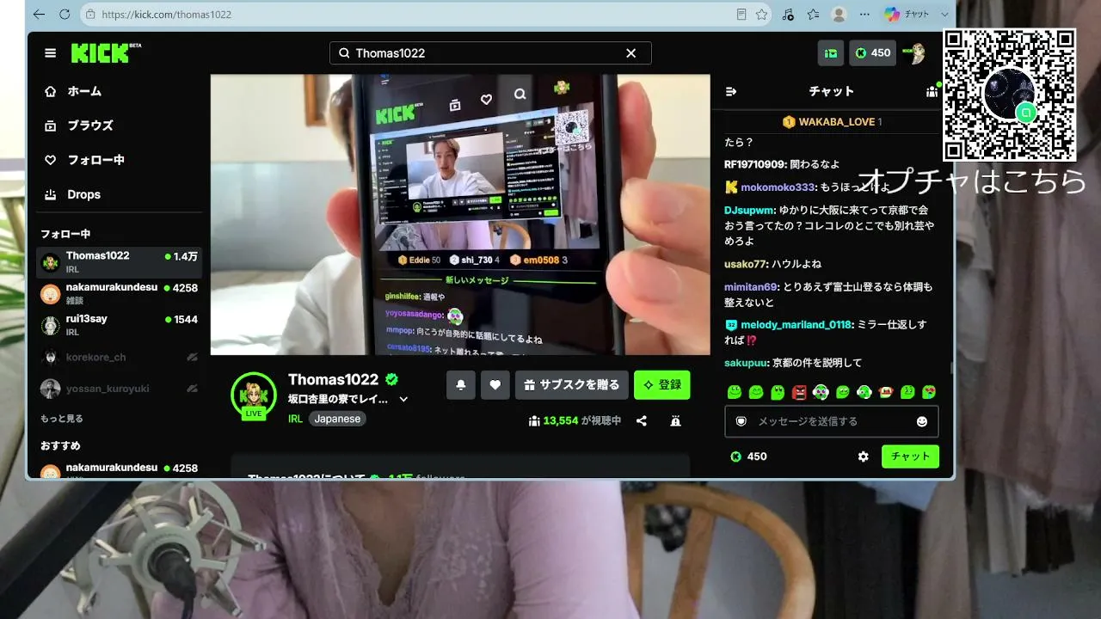Open chat identity shield icon
The image size is (1101, 619).
[741, 421]
